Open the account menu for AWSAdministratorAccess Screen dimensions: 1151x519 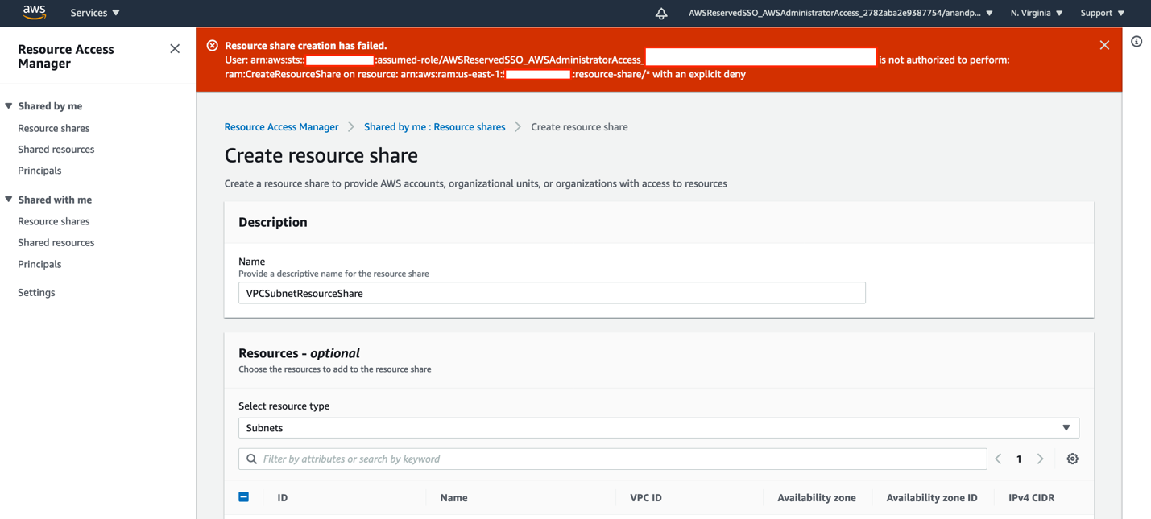click(x=840, y=13)
